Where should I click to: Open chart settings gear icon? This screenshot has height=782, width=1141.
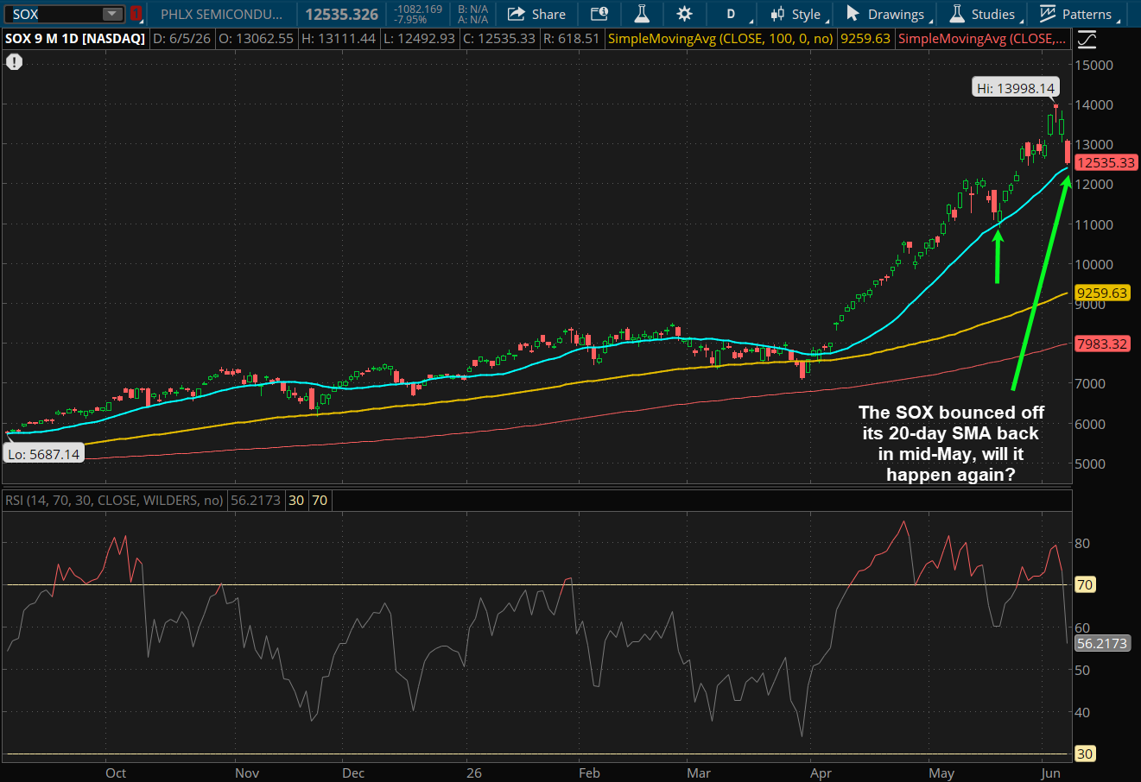click(684, 14)
